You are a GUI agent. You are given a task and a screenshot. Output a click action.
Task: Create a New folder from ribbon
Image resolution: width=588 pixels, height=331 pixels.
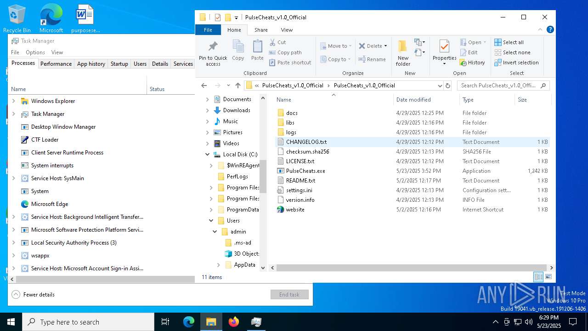pos(403,53)
